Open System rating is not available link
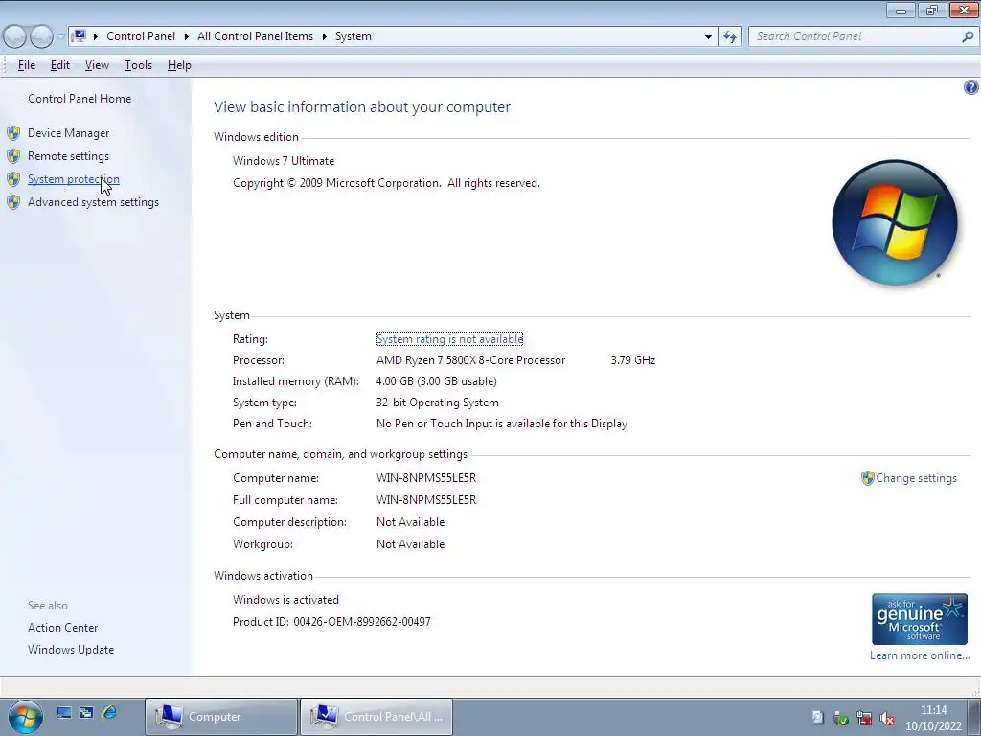981x736 pixels. pyautogui.click(x=449, y=338)
